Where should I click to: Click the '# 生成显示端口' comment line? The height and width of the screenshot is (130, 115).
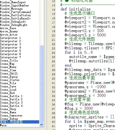pyautogui.click(x=80, y=13)
